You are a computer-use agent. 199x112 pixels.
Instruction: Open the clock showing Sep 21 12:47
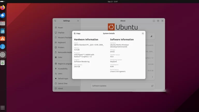[112, 2]
